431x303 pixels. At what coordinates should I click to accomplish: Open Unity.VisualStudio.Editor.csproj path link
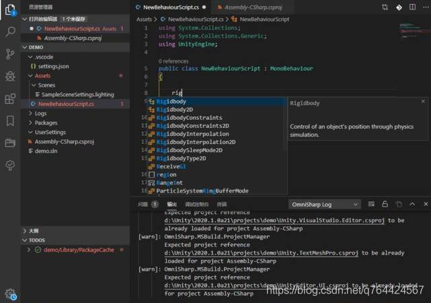274,220
